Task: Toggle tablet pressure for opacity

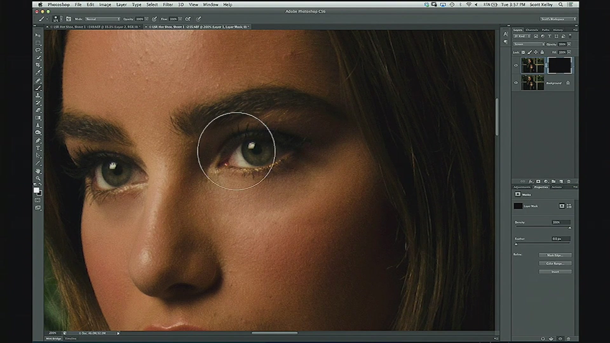Action: (x=154, y=19)
